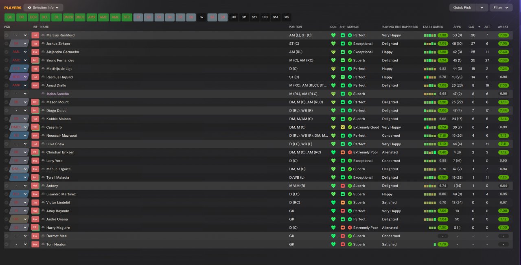
Task: Open STC position dropdown for Rasmus Højlund
Action: point(19,77)
